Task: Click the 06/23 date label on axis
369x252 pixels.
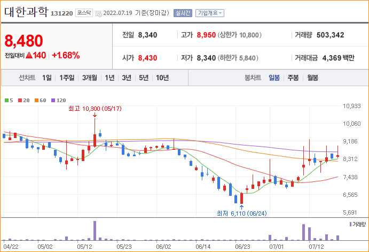Action: tap(242, 247)
